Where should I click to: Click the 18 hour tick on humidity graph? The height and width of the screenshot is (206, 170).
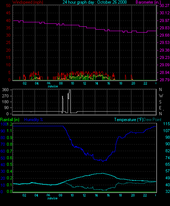(120, 195)
